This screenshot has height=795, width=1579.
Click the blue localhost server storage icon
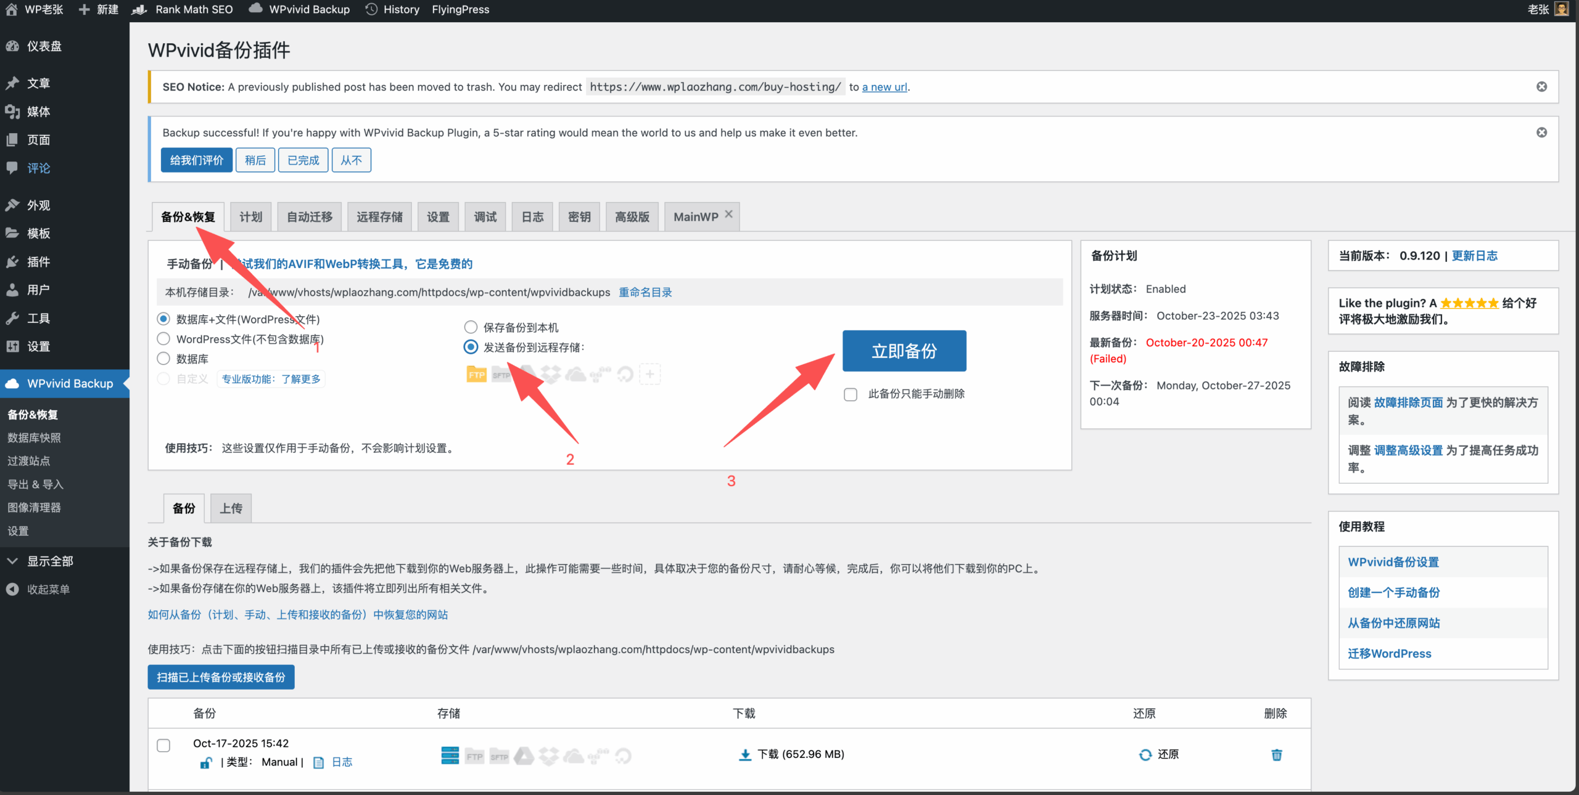[450, 755]
